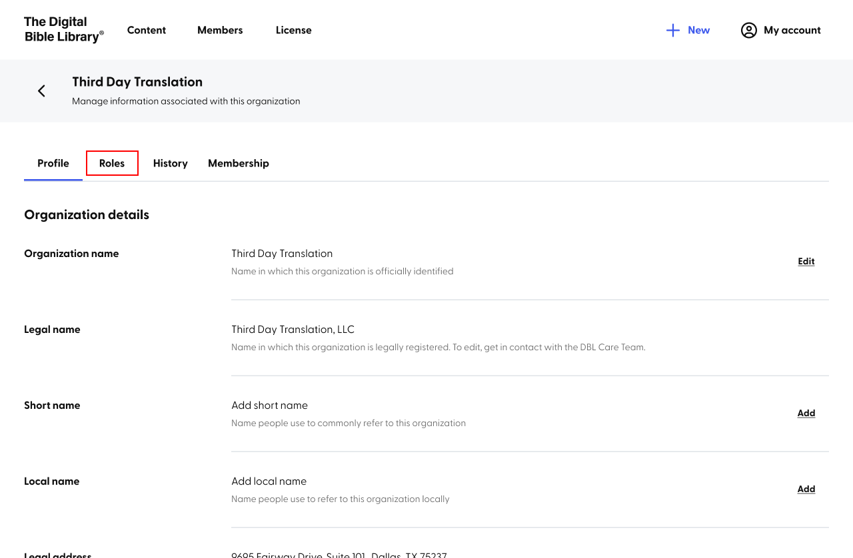Click the New button label

click(698, 30)
